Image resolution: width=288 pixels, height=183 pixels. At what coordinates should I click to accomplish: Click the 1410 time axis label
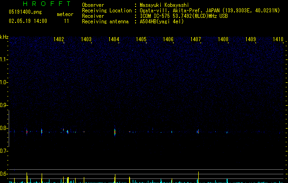tap(278, 39)
